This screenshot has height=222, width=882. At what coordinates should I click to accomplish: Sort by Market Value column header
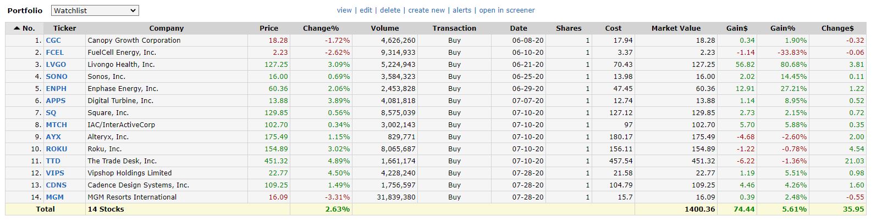click(x=676, y=28)
